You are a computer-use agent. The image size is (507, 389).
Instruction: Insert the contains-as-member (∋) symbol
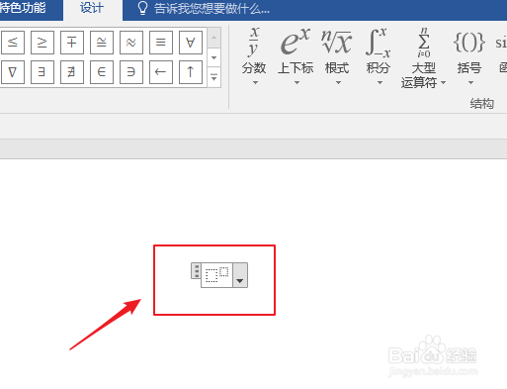point(131,72)
